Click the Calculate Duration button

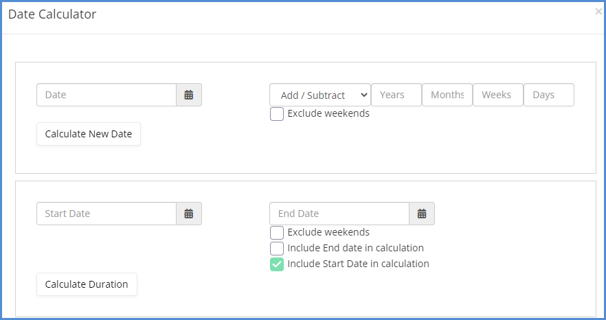pyautogui.click(x=87, y=284)
